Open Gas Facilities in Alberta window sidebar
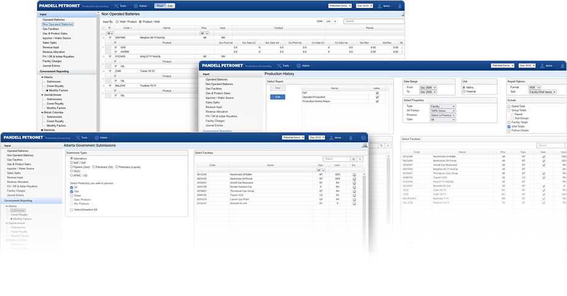The image size is (567, 296). click(x=15, y=160)
